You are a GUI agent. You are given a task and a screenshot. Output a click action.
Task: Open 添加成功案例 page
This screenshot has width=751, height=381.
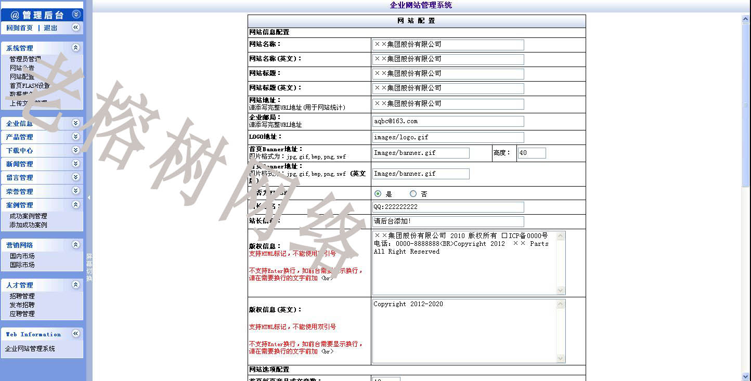28,225
